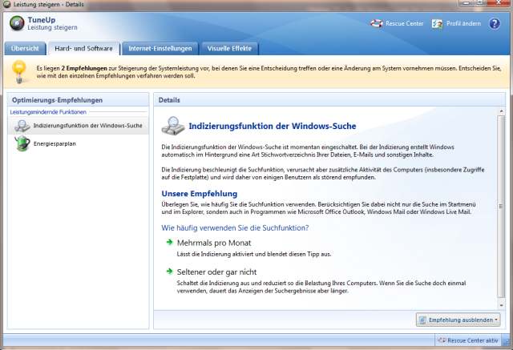
Task: Click the Leistungsmindernde Funktionen group header
Action: (48, 112)
